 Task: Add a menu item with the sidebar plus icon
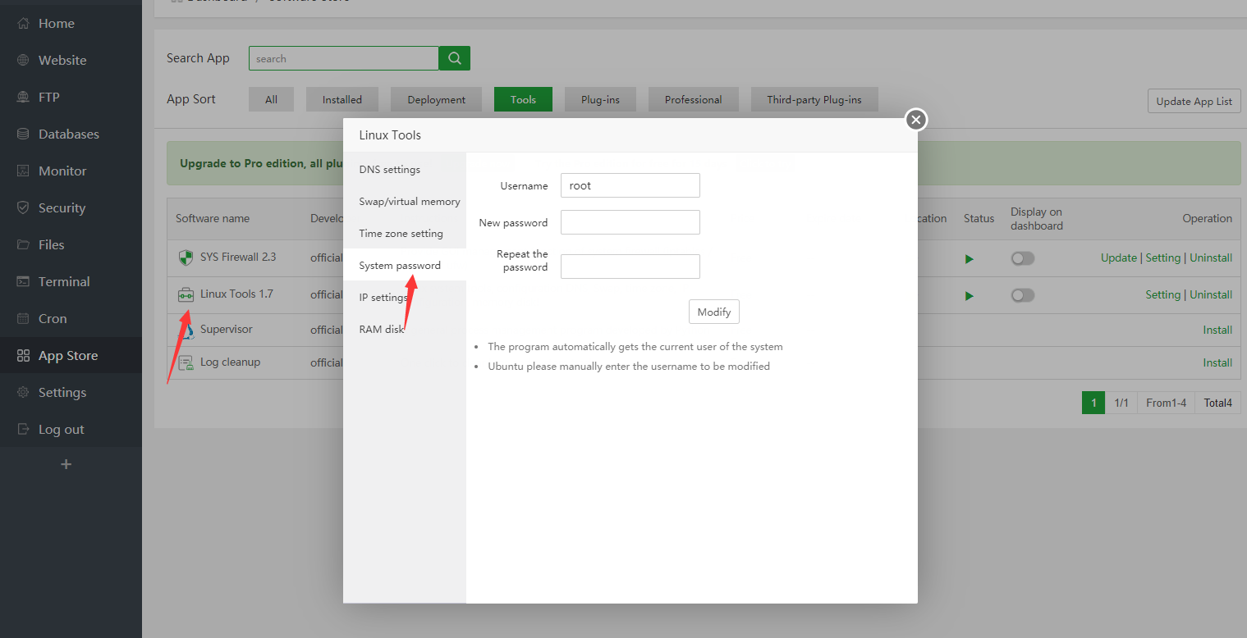click(66, 464)
